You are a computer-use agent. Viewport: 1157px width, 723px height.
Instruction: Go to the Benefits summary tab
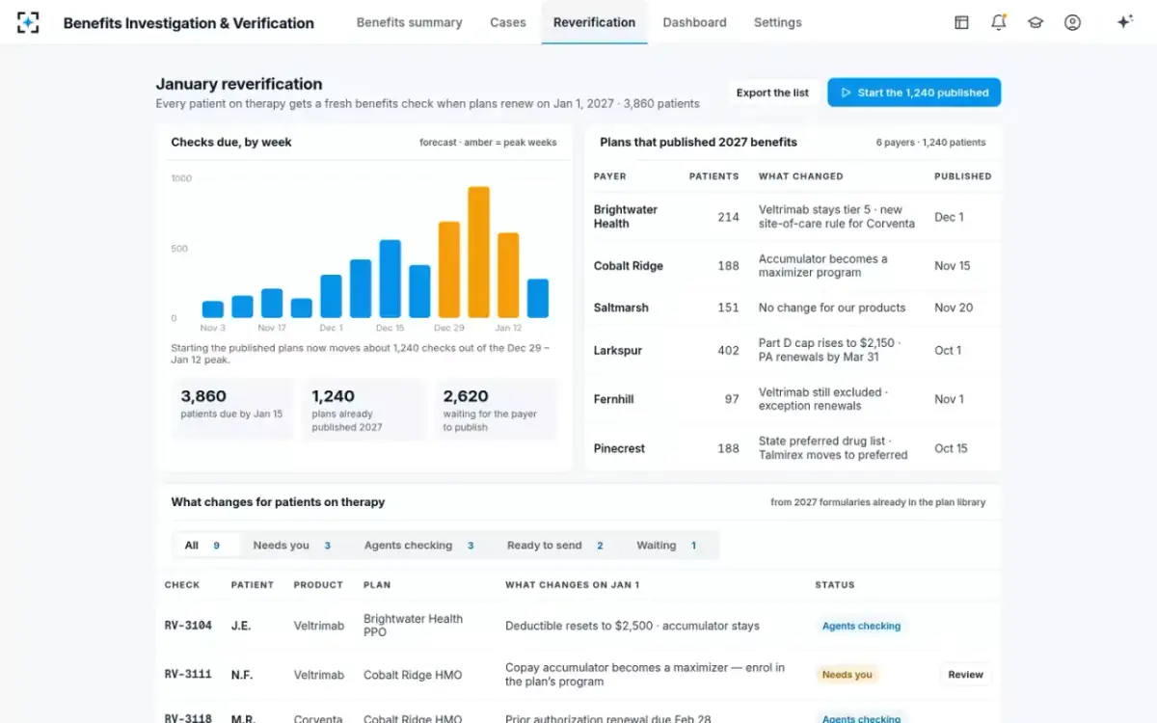[409, 22]
